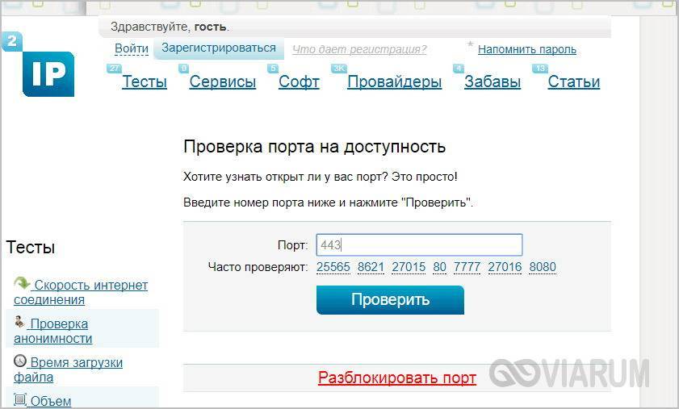
Task: Click the volume icon next to Объем
Action: point(20,399)
